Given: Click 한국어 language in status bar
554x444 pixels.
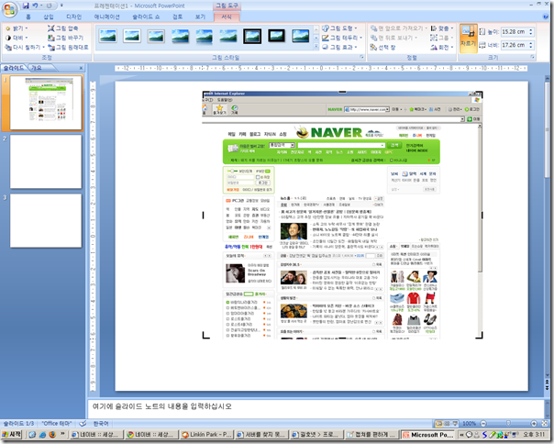Looking at the screenshot, I should [101, 423].
